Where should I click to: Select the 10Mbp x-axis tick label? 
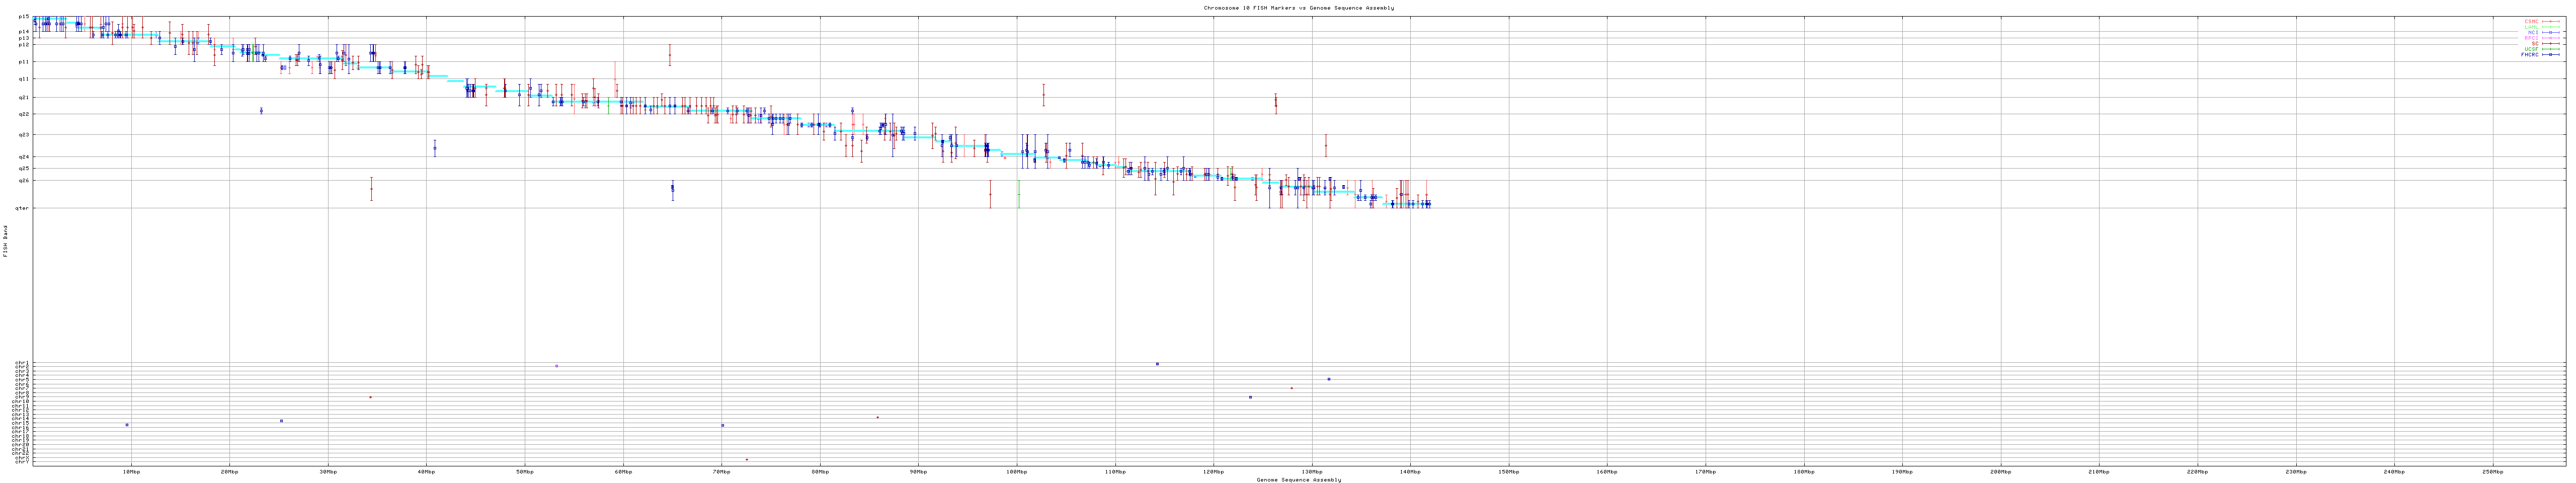[131, 471]
